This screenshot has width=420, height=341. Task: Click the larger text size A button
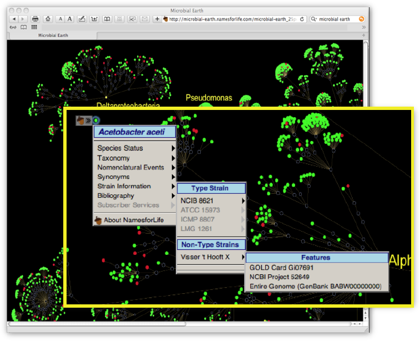tap(70, 19)
